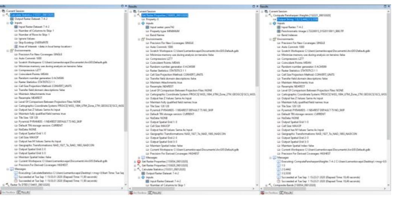
Task: Switch to ArcToolbox tab in middle panel
Action: [138, 193]
